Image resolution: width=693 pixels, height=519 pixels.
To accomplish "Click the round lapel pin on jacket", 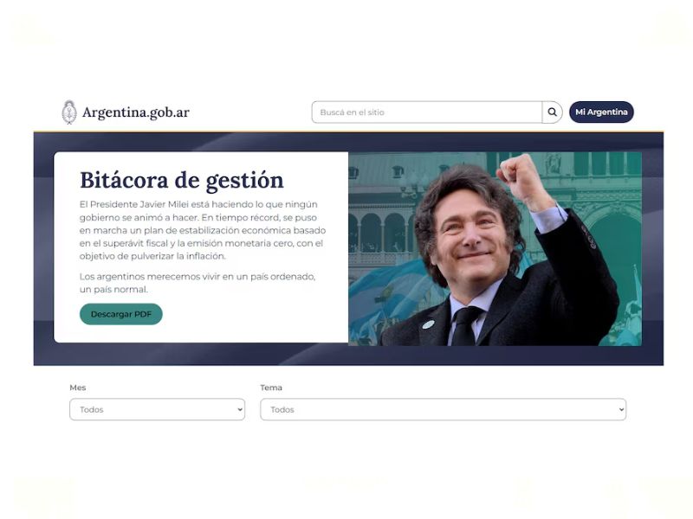I will point(428,325).
